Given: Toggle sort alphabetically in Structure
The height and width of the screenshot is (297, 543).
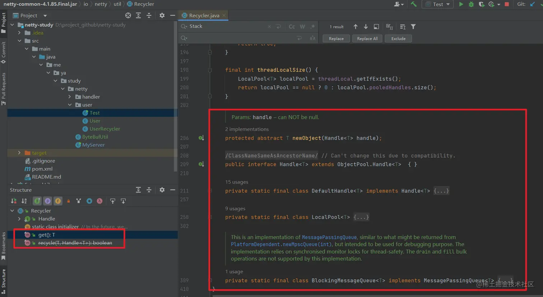Looking at the screenshot, I should point(24,201).
